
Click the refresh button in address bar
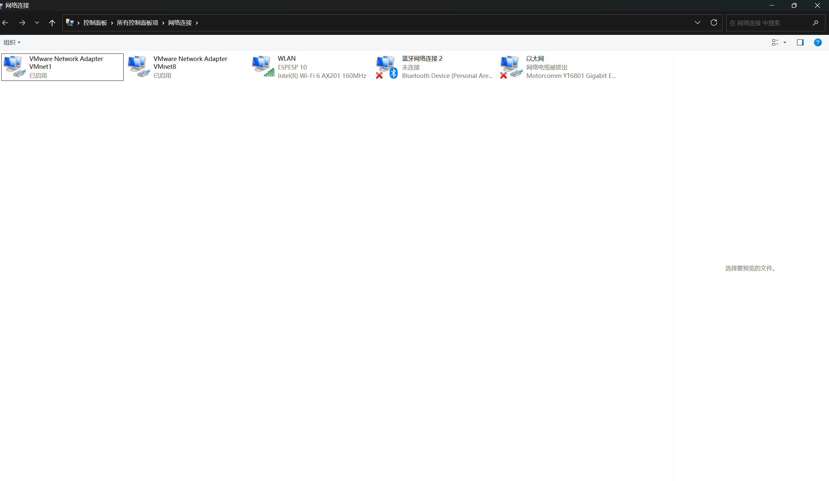[x=714, y=23]
